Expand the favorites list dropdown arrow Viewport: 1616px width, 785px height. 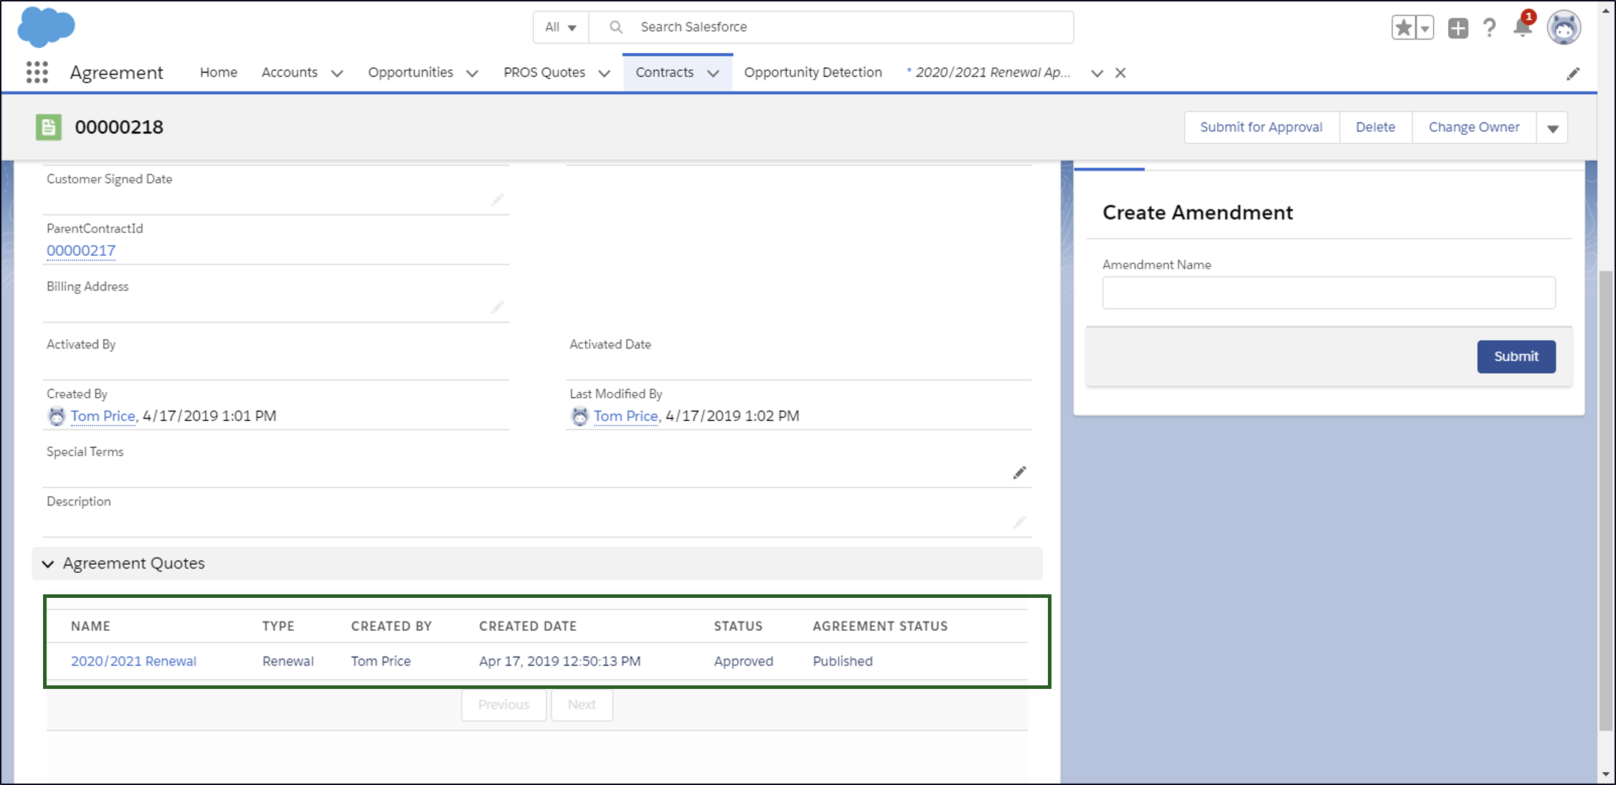pyautogui.click(x=1425, y=28)
